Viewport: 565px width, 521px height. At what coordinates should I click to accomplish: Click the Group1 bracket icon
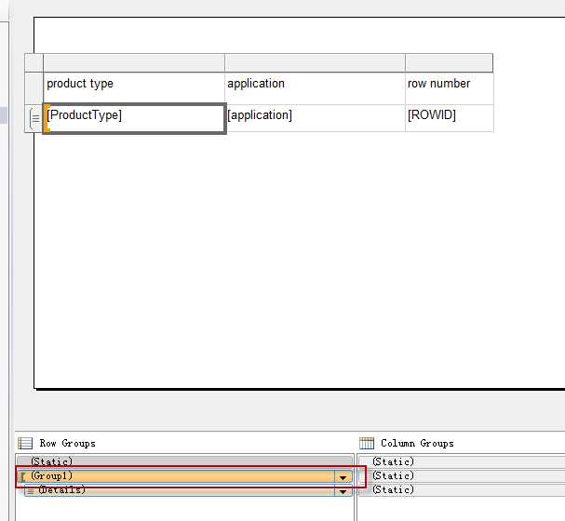point(22,477)
